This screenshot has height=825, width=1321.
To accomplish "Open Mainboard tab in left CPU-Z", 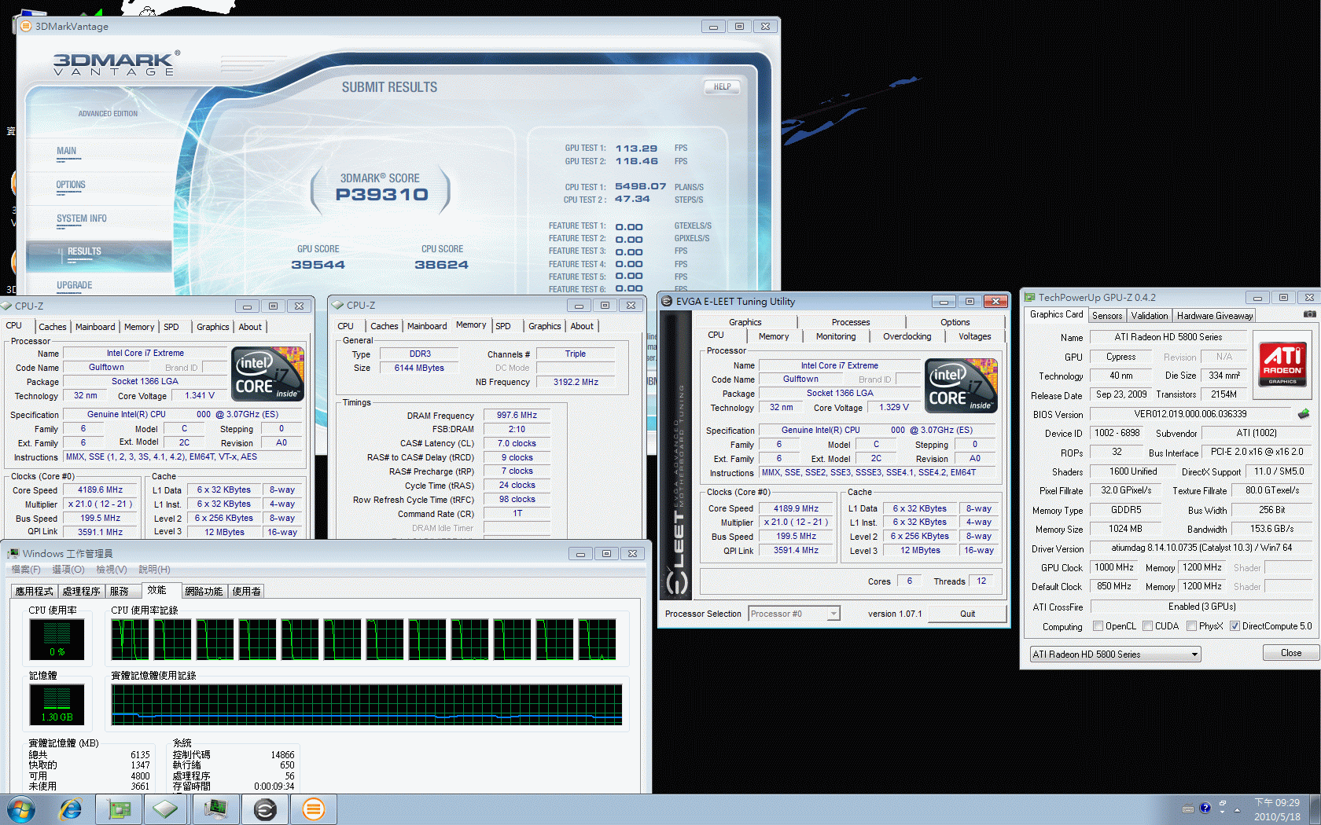I will [95, 327].
